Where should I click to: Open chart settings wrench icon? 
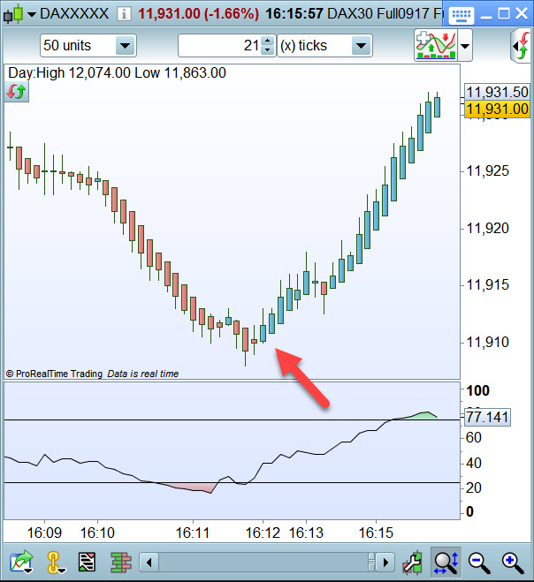click(x=413, y=563)
